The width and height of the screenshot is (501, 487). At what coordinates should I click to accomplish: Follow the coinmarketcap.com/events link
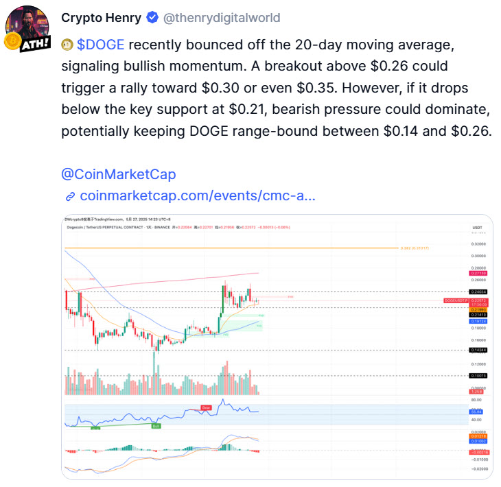coord(198,195)
